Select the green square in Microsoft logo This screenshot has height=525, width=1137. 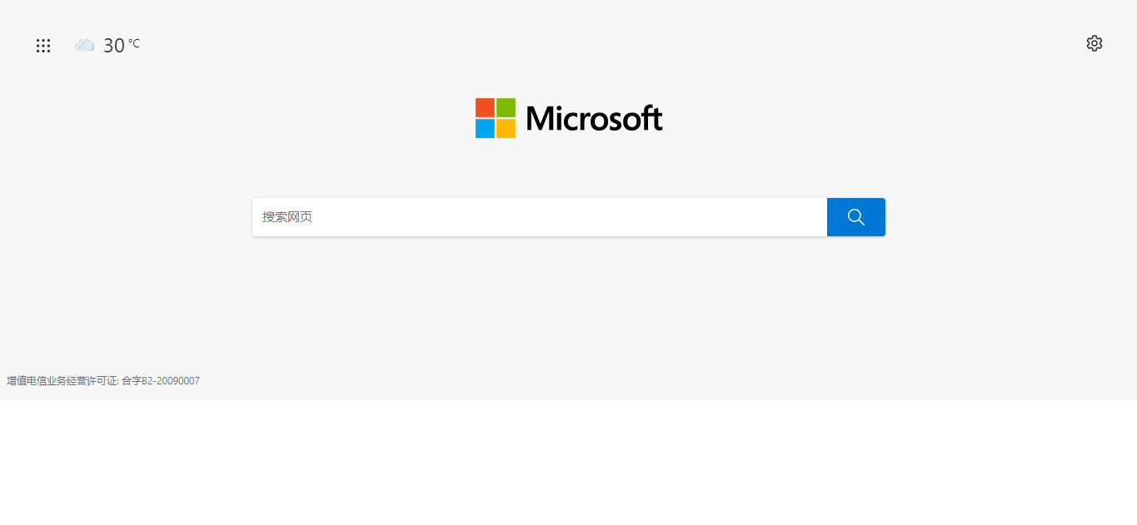(506, 107)
